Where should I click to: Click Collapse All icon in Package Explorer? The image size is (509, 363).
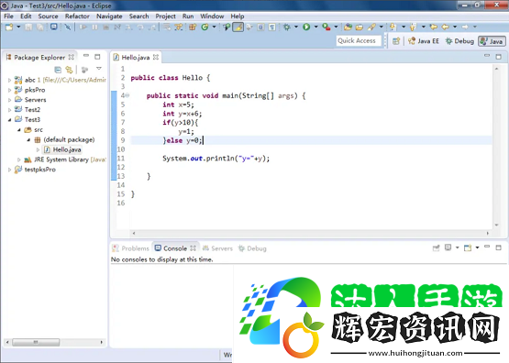coord(58,70)
